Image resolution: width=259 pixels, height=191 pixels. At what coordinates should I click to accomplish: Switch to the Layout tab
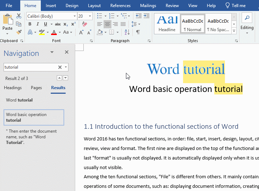point(94,6)
